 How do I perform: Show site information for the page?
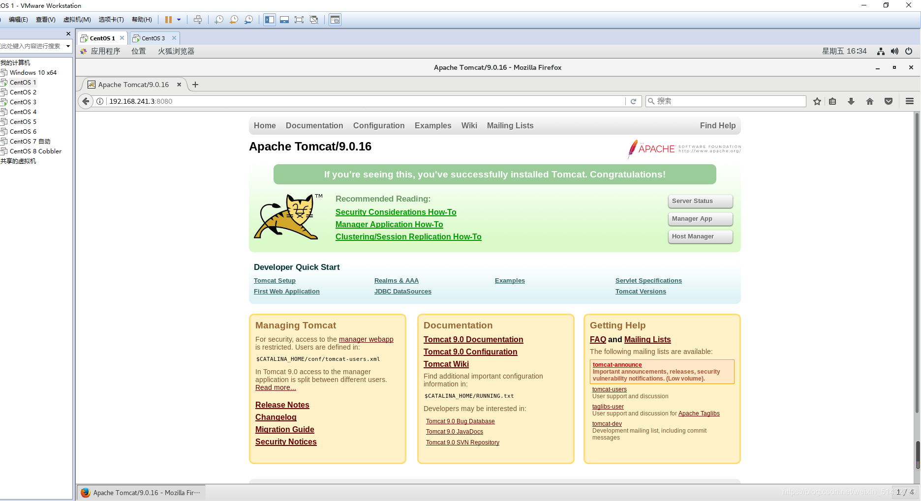point(100,101)
